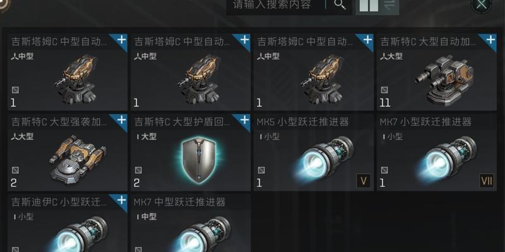Viewport: 505px width, 252px height.
Task: Select the 大型强袭 launcher image with quantity 2
Action: (x=78, y=159)
